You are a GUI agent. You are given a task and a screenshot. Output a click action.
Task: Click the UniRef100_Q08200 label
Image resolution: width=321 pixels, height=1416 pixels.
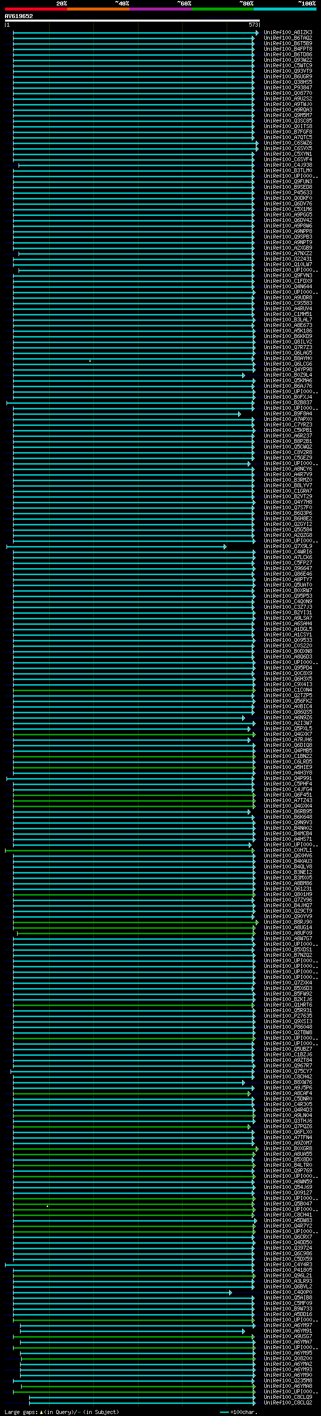coord(288,1358)
